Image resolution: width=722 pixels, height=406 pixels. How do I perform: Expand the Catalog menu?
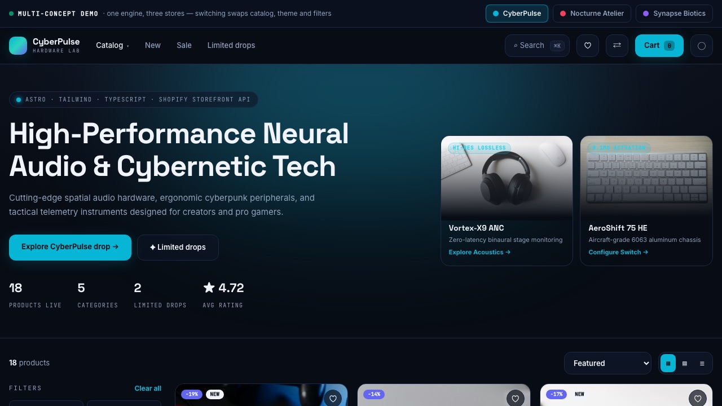[x=112, y=45]
